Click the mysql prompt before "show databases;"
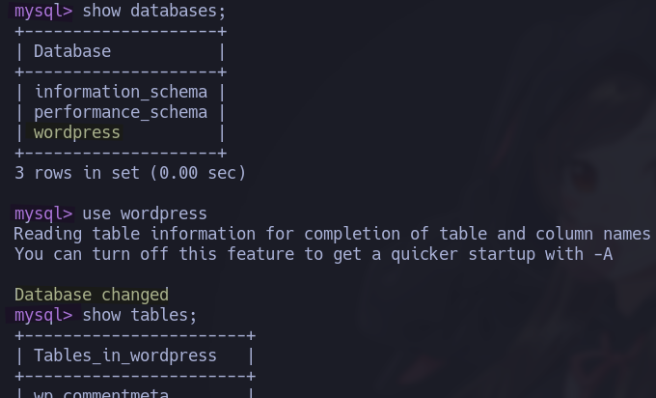 pos(42,11)
